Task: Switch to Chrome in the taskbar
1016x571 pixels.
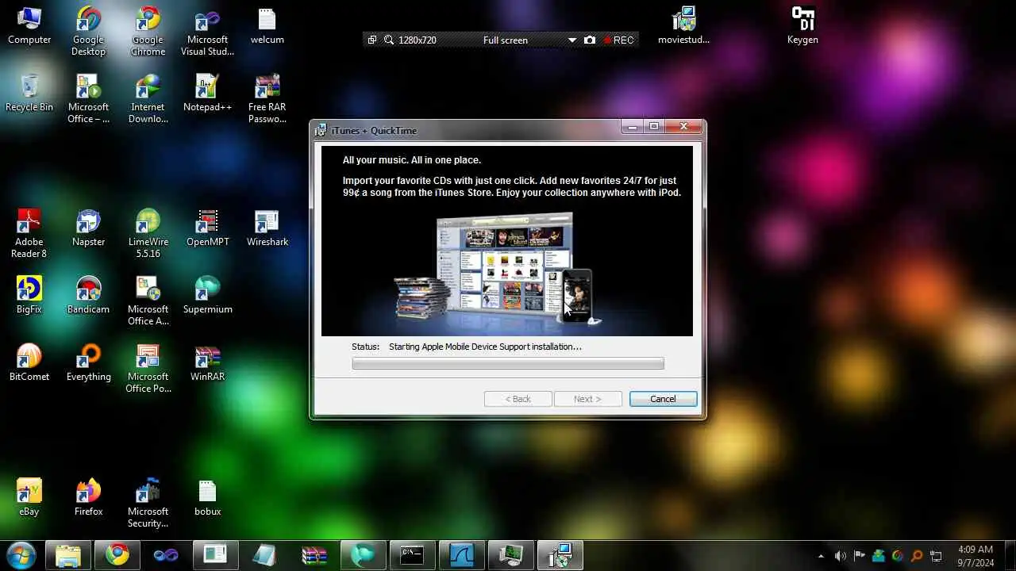Action: 117,555
